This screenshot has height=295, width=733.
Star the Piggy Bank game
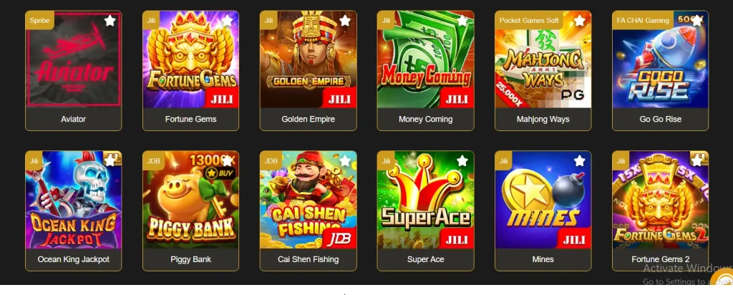tap(227, 161)
